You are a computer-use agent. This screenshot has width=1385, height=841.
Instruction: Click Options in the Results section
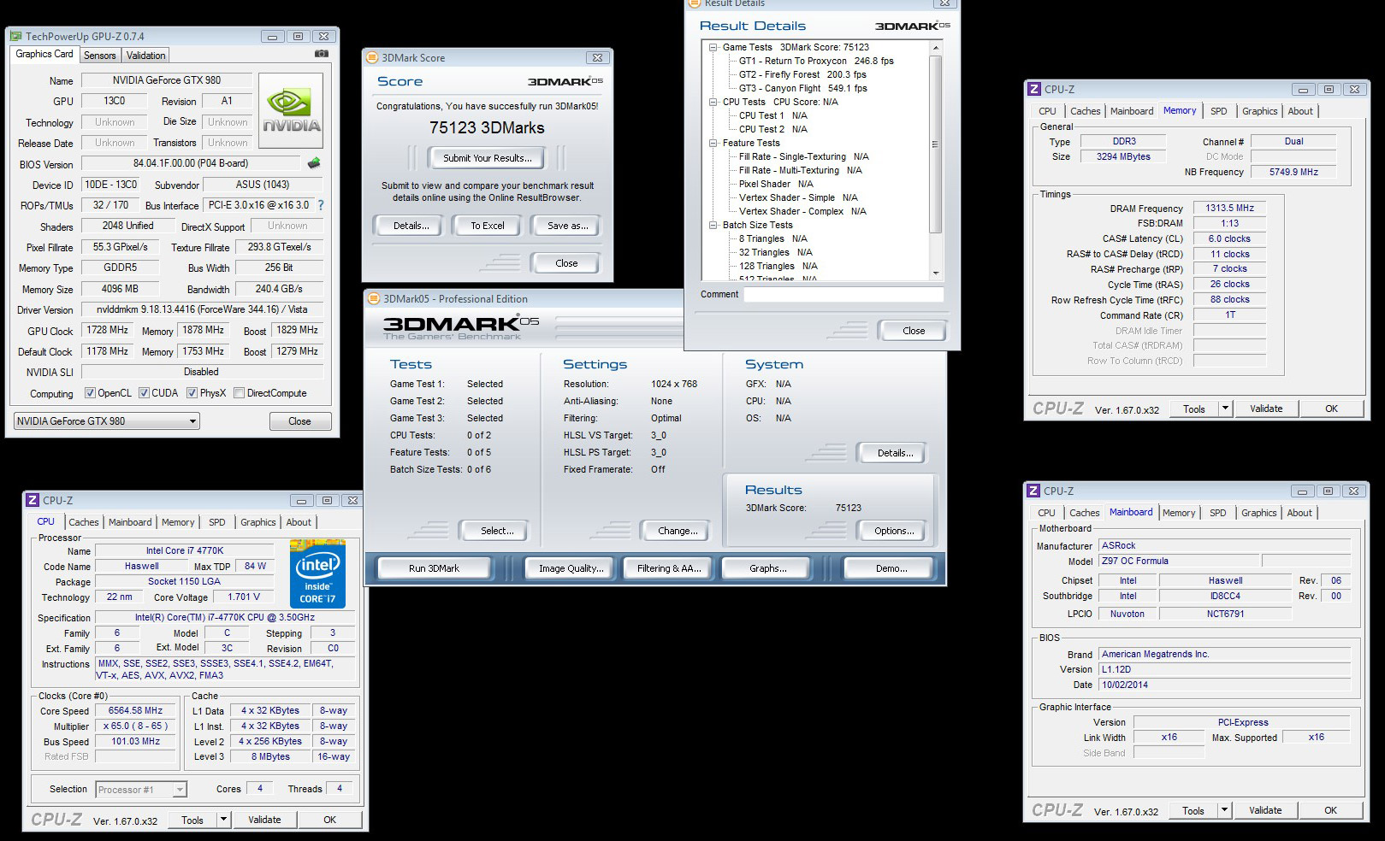point(894,531)
